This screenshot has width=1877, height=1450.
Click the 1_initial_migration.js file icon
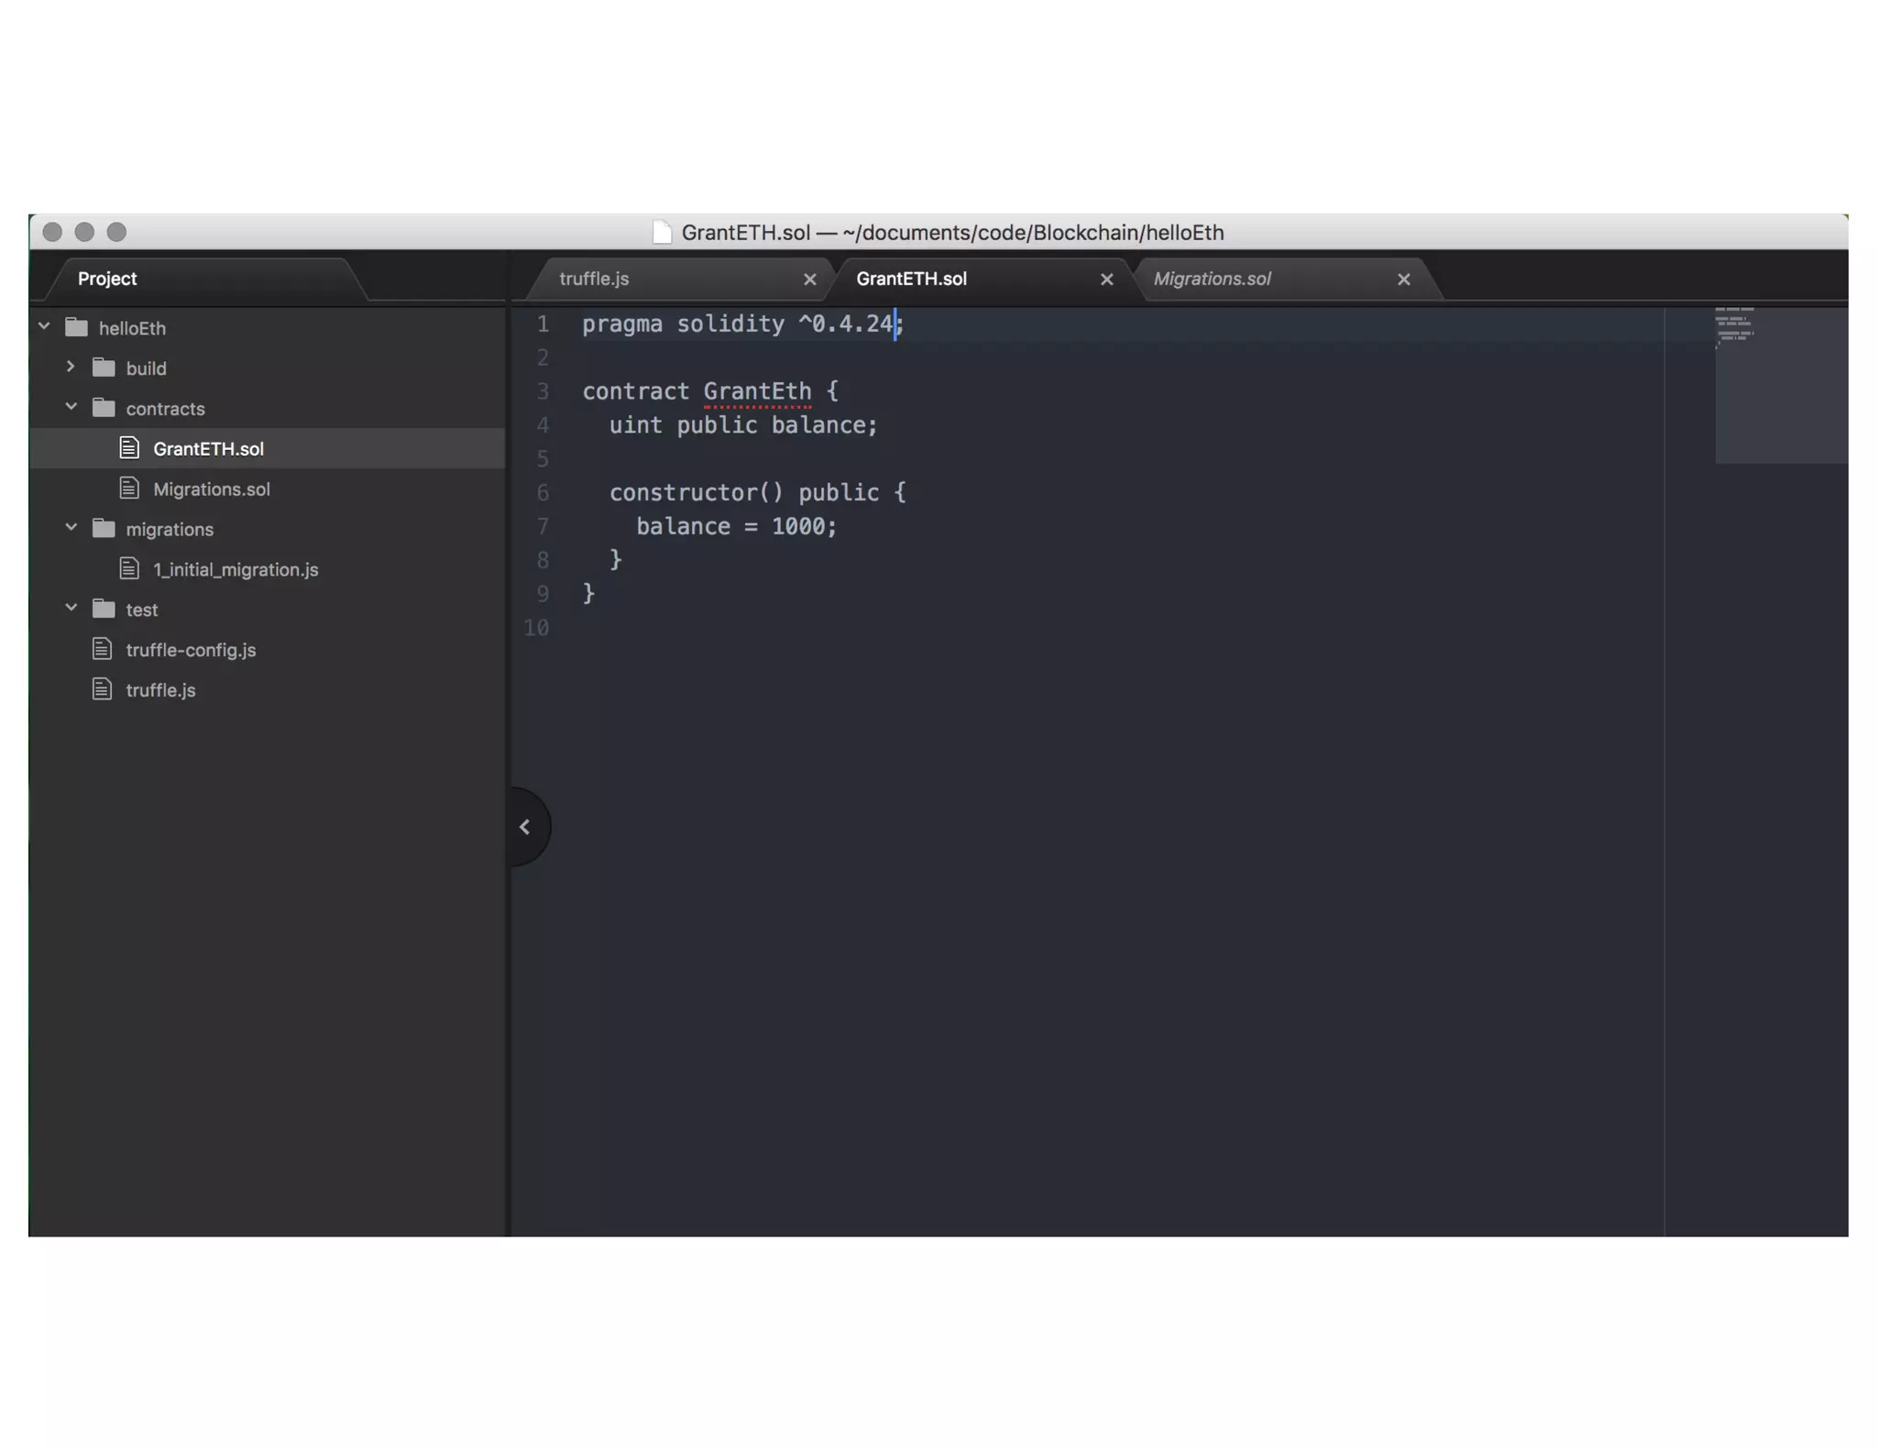tap(129, 569)
